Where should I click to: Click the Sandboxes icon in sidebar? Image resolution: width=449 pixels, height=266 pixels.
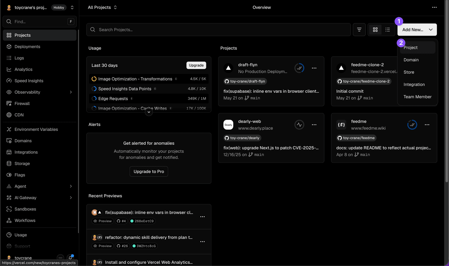pyautogui.click(x=9, y=209)
